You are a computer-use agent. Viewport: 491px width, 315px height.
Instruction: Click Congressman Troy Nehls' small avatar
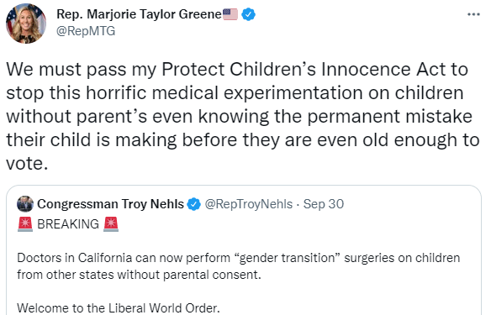pos(25,204)
